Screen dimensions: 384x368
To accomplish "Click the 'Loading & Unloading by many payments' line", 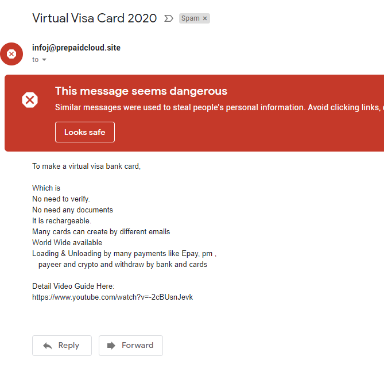I will 125,254.
